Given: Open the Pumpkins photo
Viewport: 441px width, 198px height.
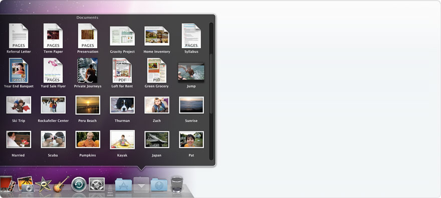Looking at the screenshot, I should pos(88,139).
